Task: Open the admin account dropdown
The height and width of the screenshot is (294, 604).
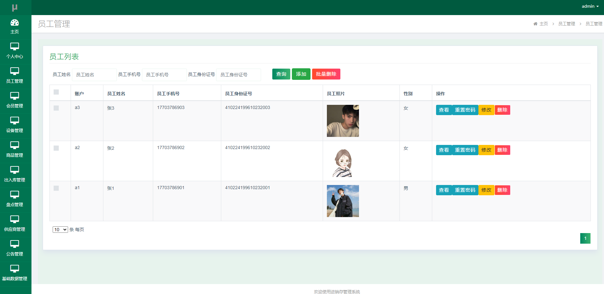Action: 590,6
